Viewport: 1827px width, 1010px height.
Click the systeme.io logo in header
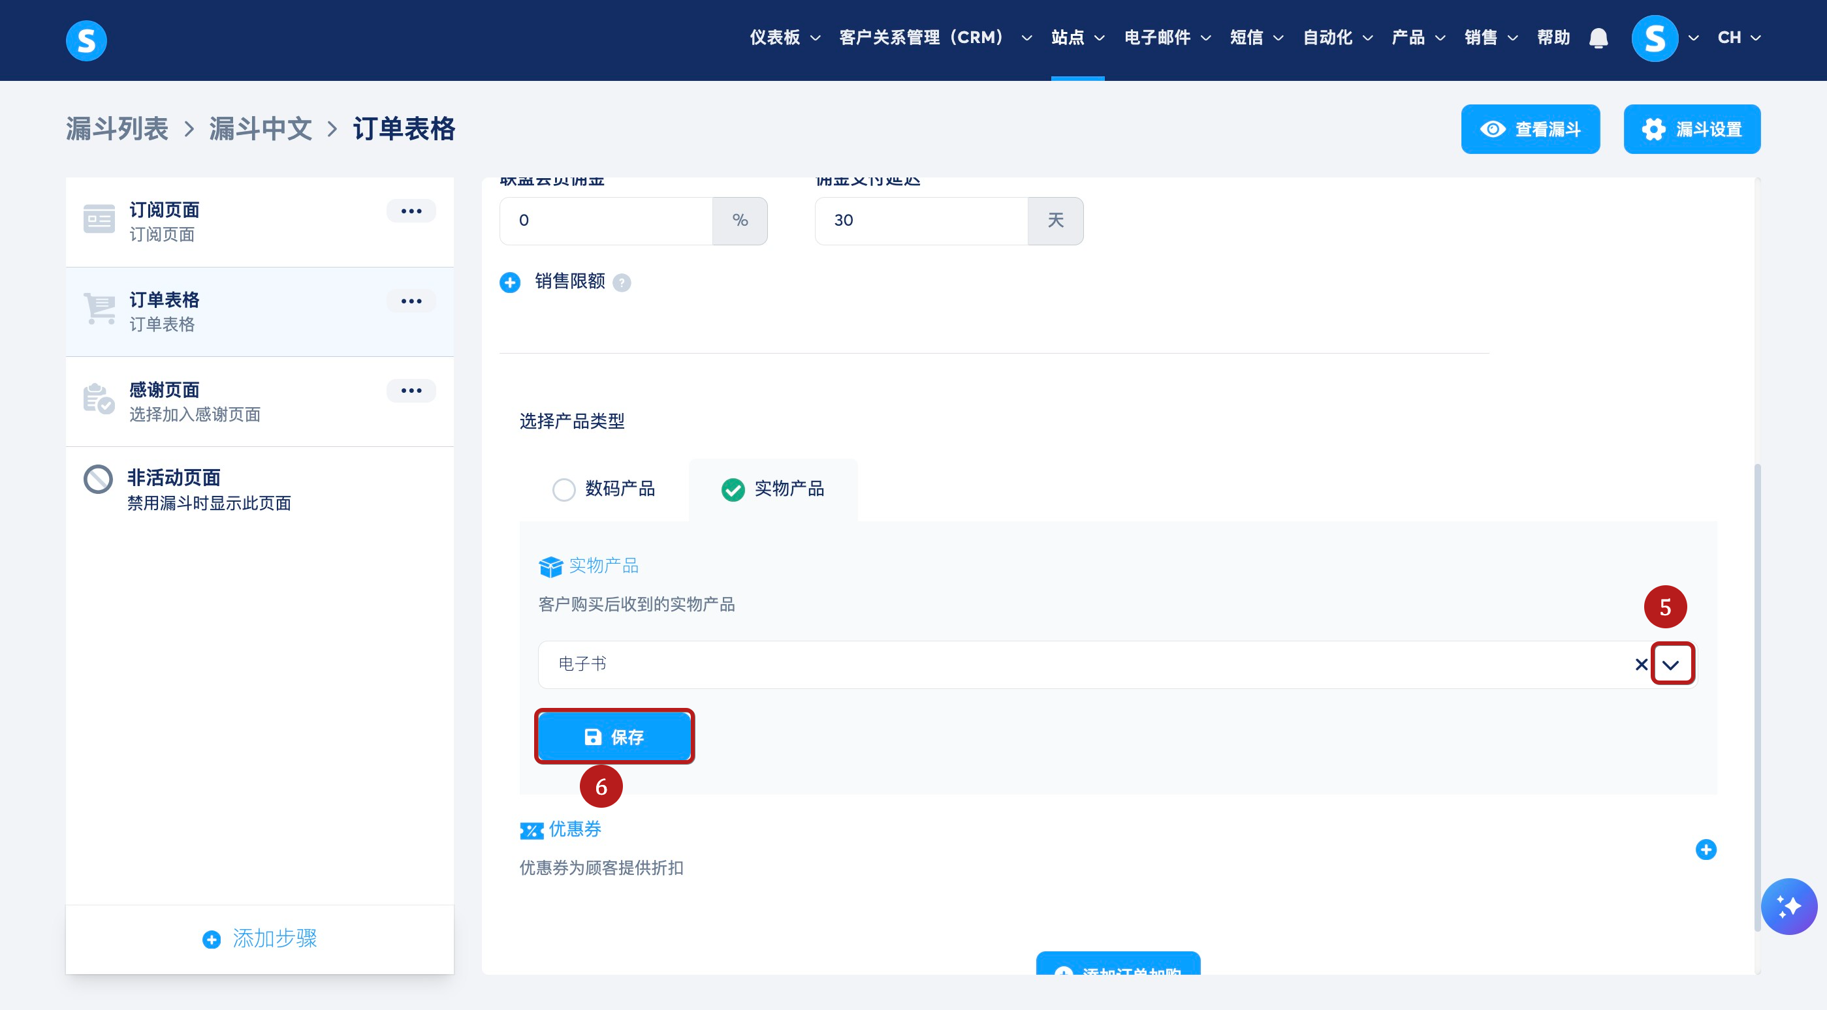(86, 40)
